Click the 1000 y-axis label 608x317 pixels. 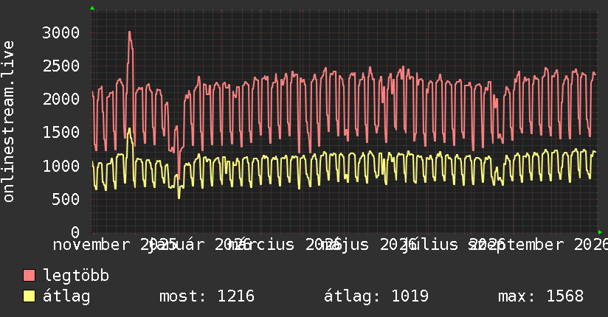click(x=61, y=166)
